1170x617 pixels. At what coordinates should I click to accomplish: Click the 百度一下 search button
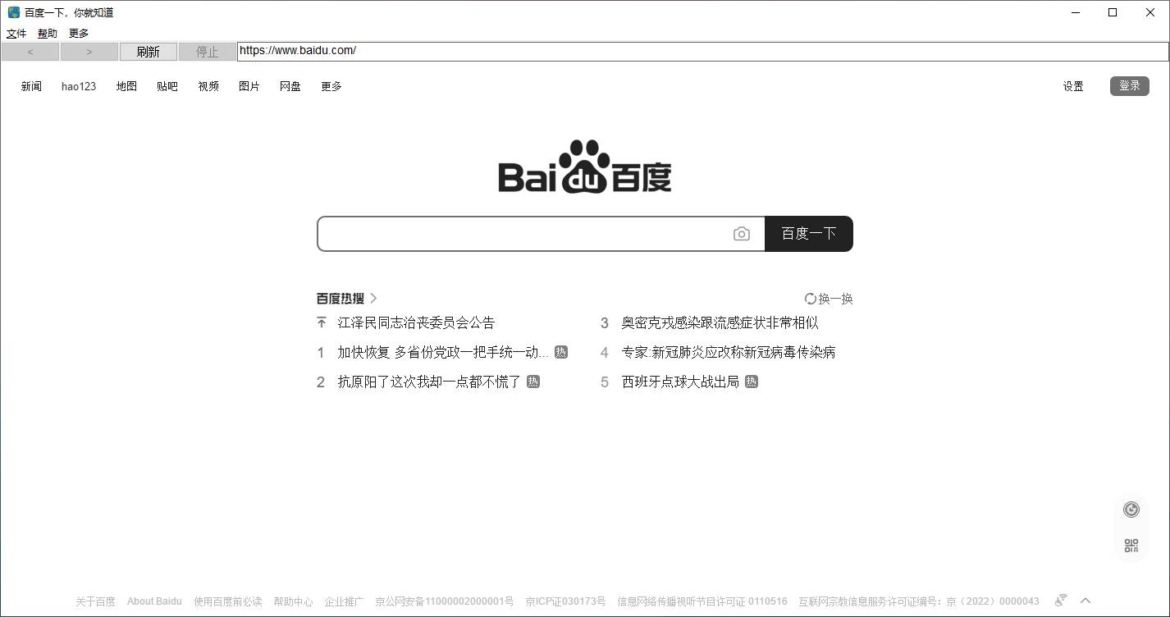click(809, 234)
